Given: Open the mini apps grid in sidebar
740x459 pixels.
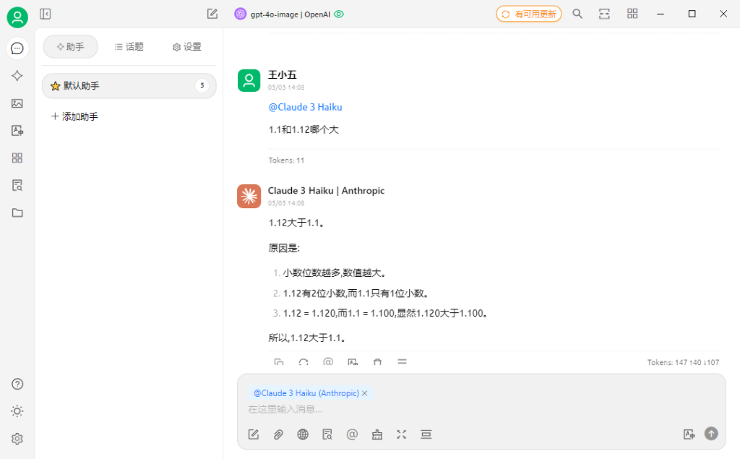Looking at the screenshot, I should click(x=17, y=158).
